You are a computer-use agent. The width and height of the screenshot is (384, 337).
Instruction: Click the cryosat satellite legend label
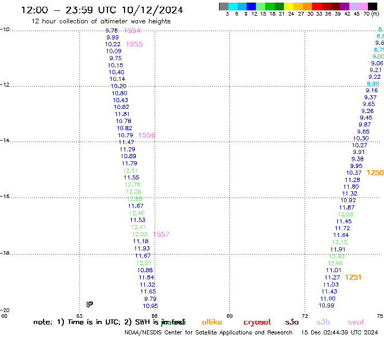pos(257,322)
